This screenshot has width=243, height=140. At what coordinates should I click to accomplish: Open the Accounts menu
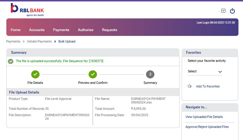pos(37,30)
